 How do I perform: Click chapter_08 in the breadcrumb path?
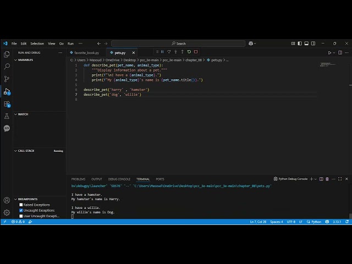(194, 60)
